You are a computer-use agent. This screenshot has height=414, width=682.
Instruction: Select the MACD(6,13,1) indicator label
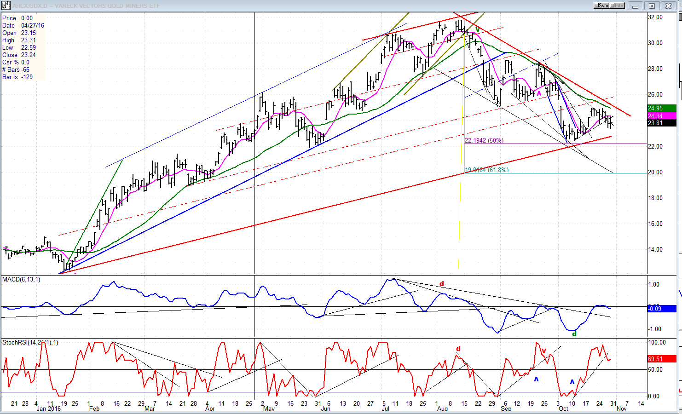coord(21,280)
